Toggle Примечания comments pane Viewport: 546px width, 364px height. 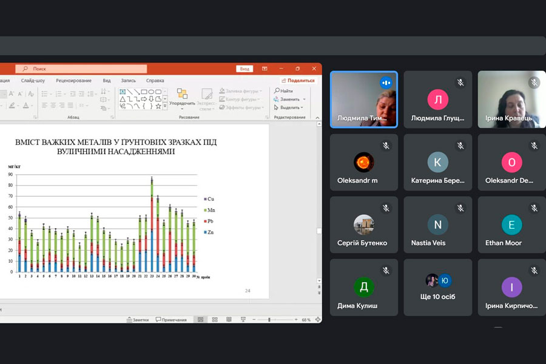[171, 320]
